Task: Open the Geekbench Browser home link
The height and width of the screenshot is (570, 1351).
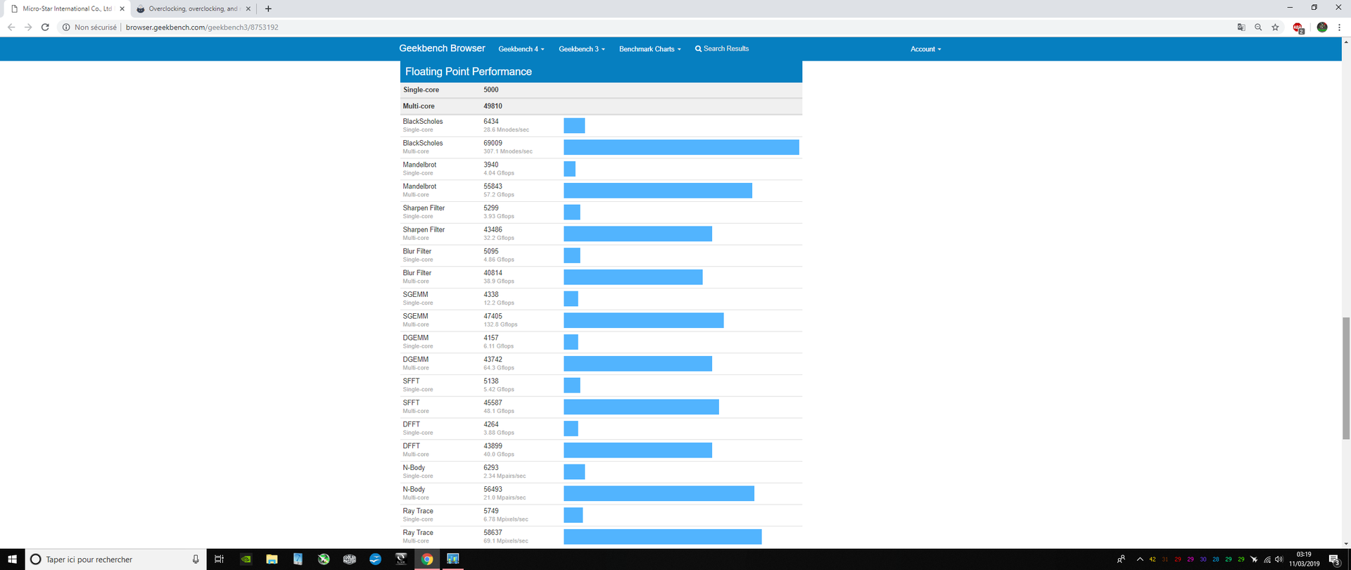Action: [x=442, y=49]
